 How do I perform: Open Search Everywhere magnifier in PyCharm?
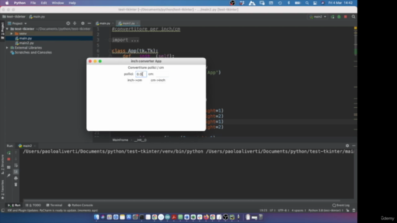[x=354, y=17]
